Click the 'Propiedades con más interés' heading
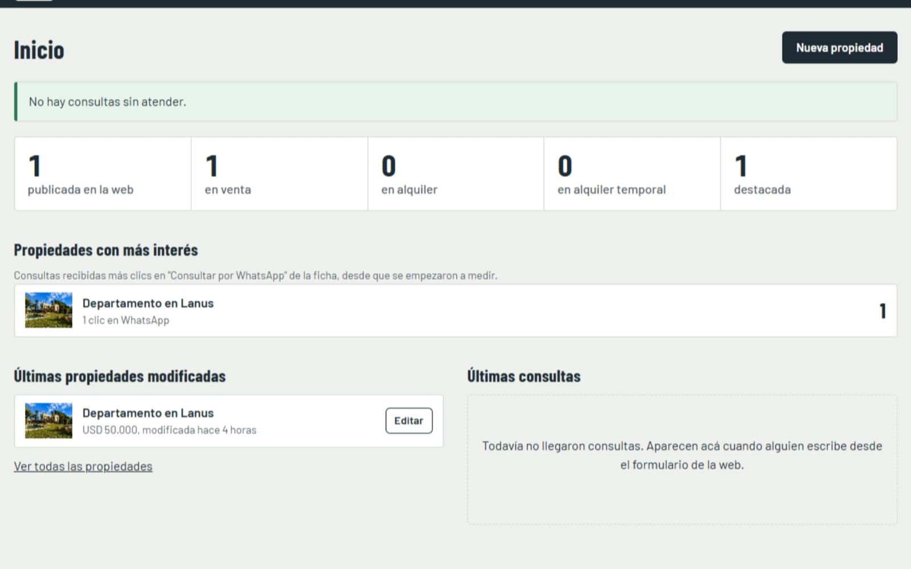Screen dimensions: 911x569 tap(106, 250)
